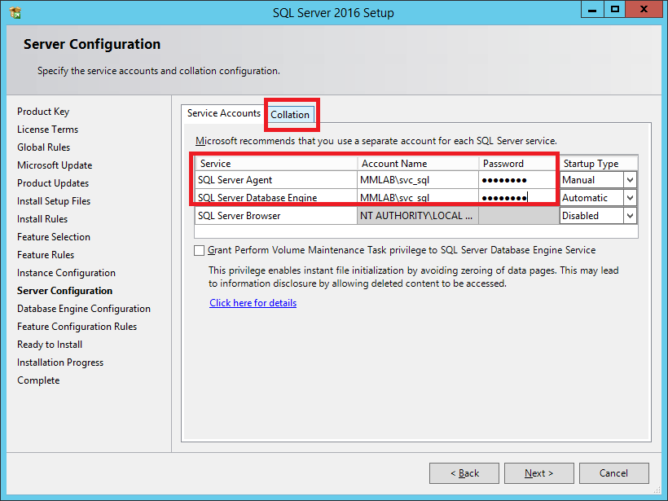Expand SQL Server Database Engine startup type dropdown
Viewport: 668px width, 501px height.
[x=629, y=198]
